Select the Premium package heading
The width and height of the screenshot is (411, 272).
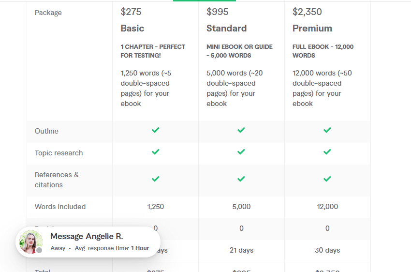click(x=312, y=29)
